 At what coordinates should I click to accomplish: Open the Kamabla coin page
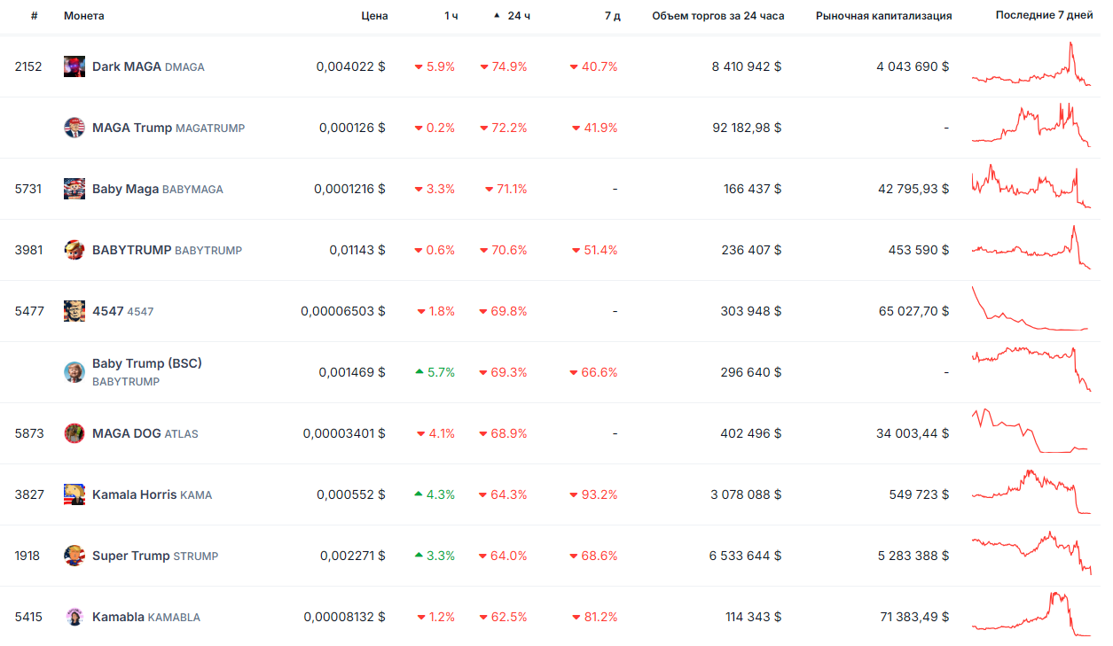tap(118, 617)
